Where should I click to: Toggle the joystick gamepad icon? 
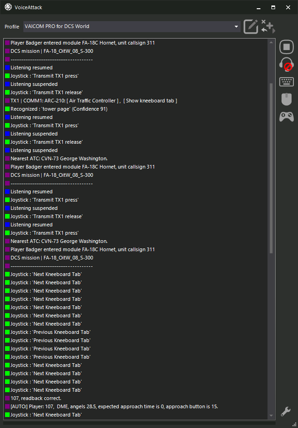(x=286, y=117)
